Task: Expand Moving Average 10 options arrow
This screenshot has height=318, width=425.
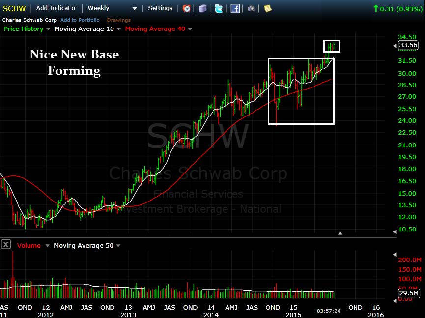Action: click(x=119, y=29)
